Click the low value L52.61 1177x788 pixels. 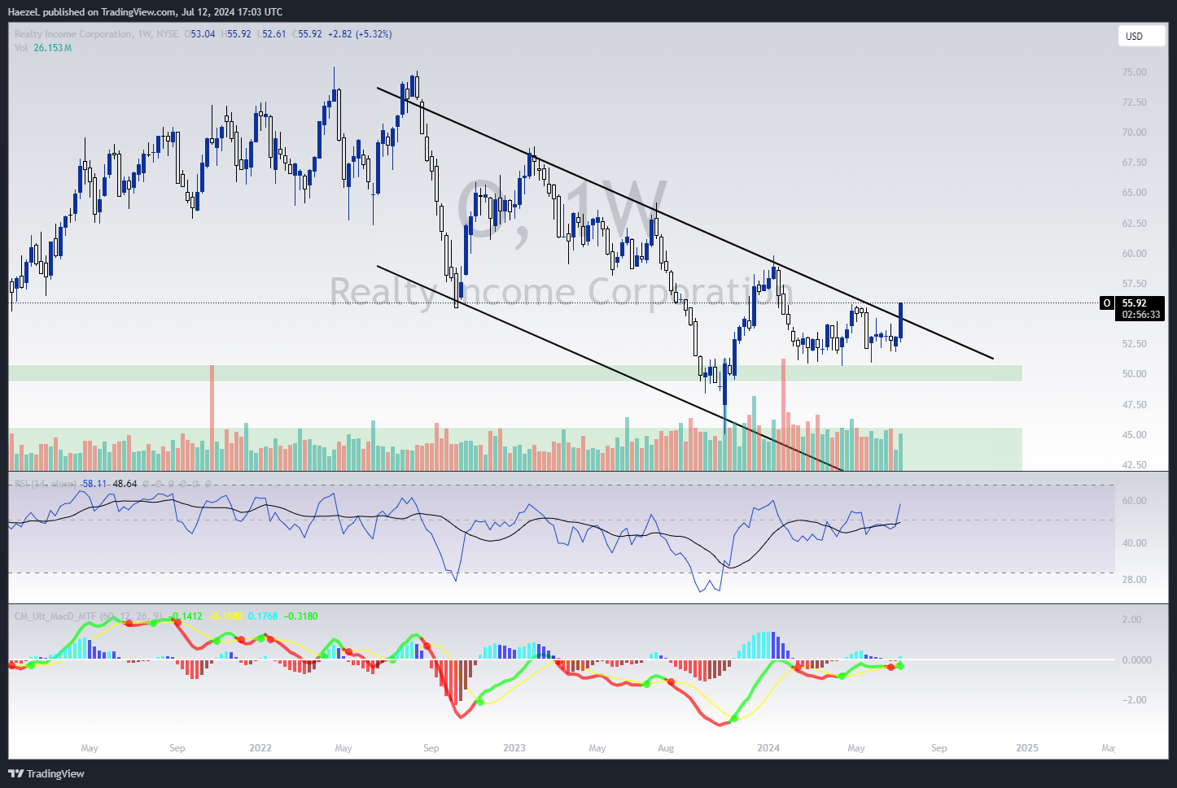[x=271, y=34]
